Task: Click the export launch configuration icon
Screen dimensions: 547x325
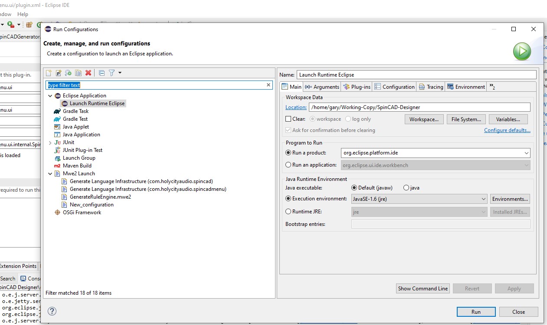Action: [x=68, y=73]
